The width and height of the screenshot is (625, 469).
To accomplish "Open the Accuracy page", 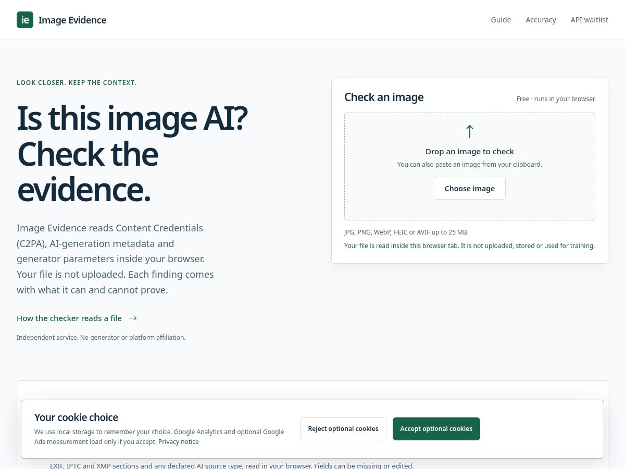I will [541, 20].
